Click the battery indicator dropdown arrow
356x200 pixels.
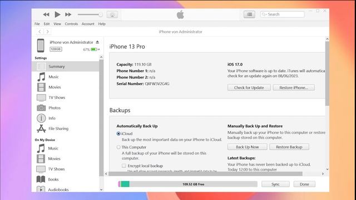[99, 49]
